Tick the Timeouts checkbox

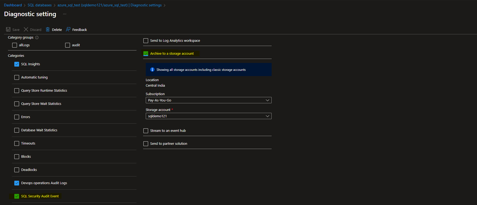pos(17,143)
